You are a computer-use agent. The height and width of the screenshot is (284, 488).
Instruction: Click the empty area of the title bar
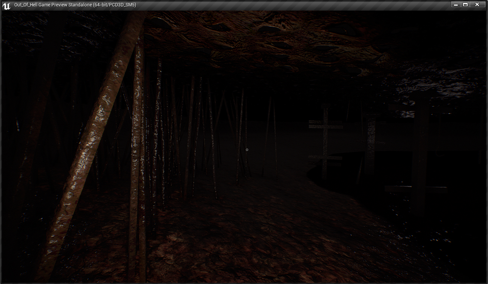[x=284, y=5]
